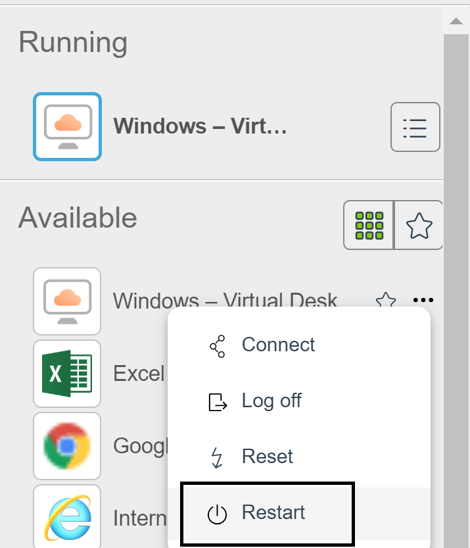The height and width of the screenshot is (548, 470).
Task: Switch to the grid view of available items
Action: click(369, 225)
